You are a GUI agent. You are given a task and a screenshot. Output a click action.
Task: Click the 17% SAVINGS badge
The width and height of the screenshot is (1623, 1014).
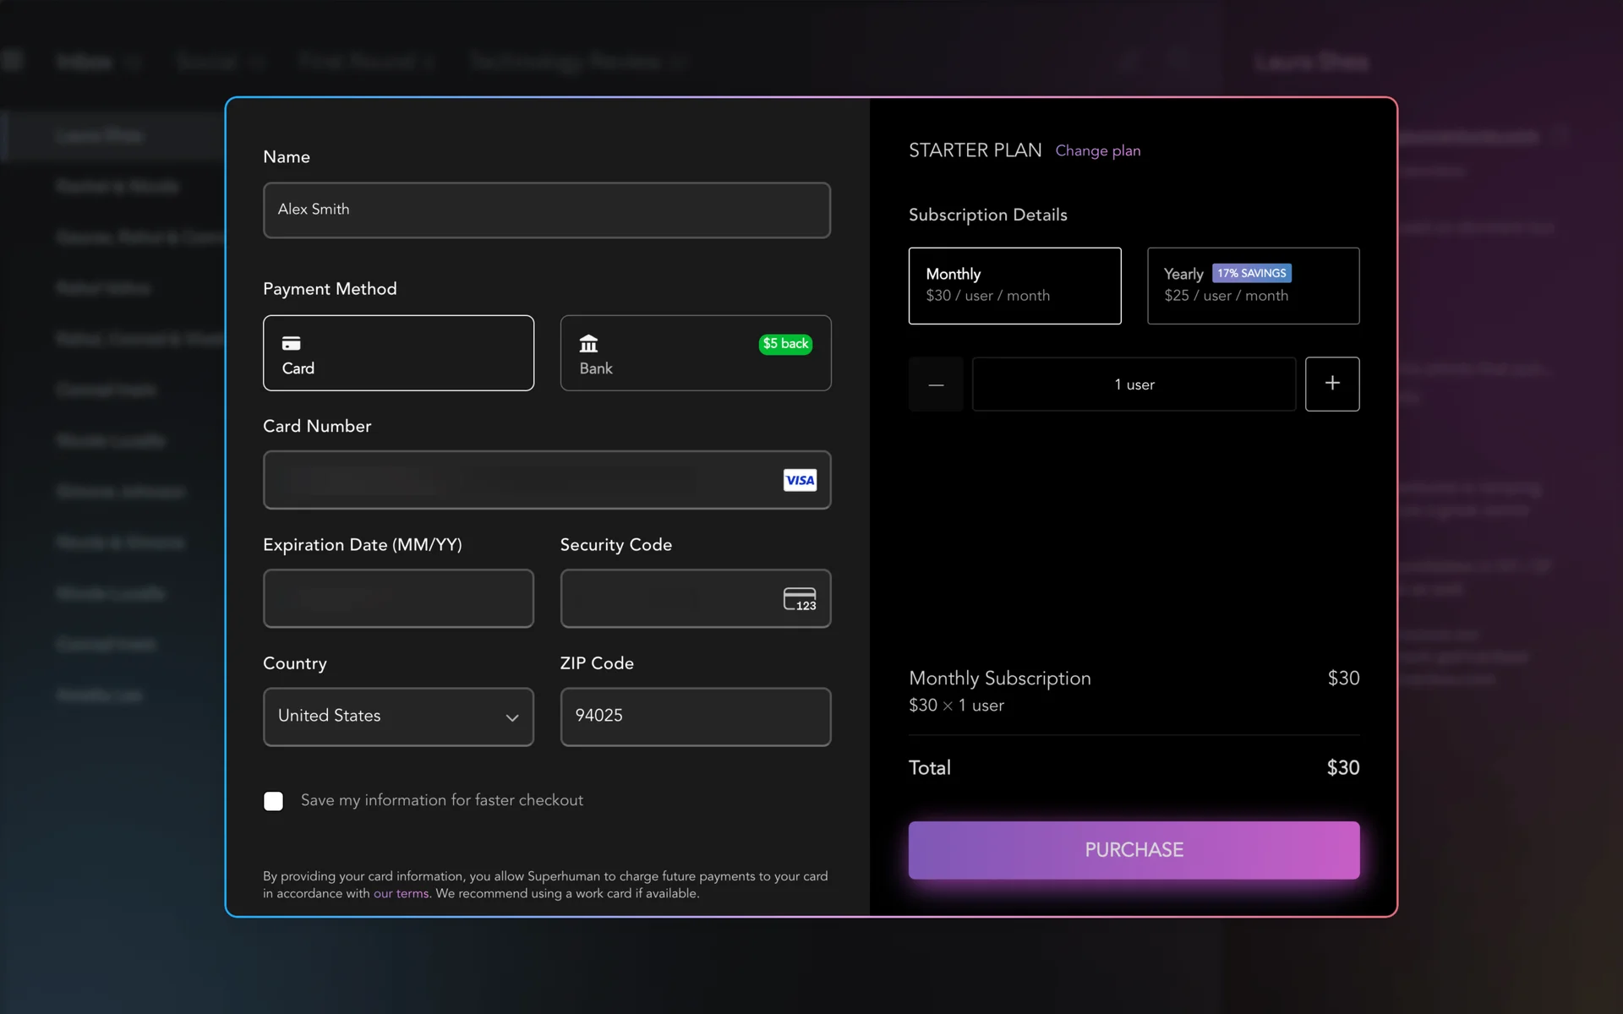[x=1251, y=273]
